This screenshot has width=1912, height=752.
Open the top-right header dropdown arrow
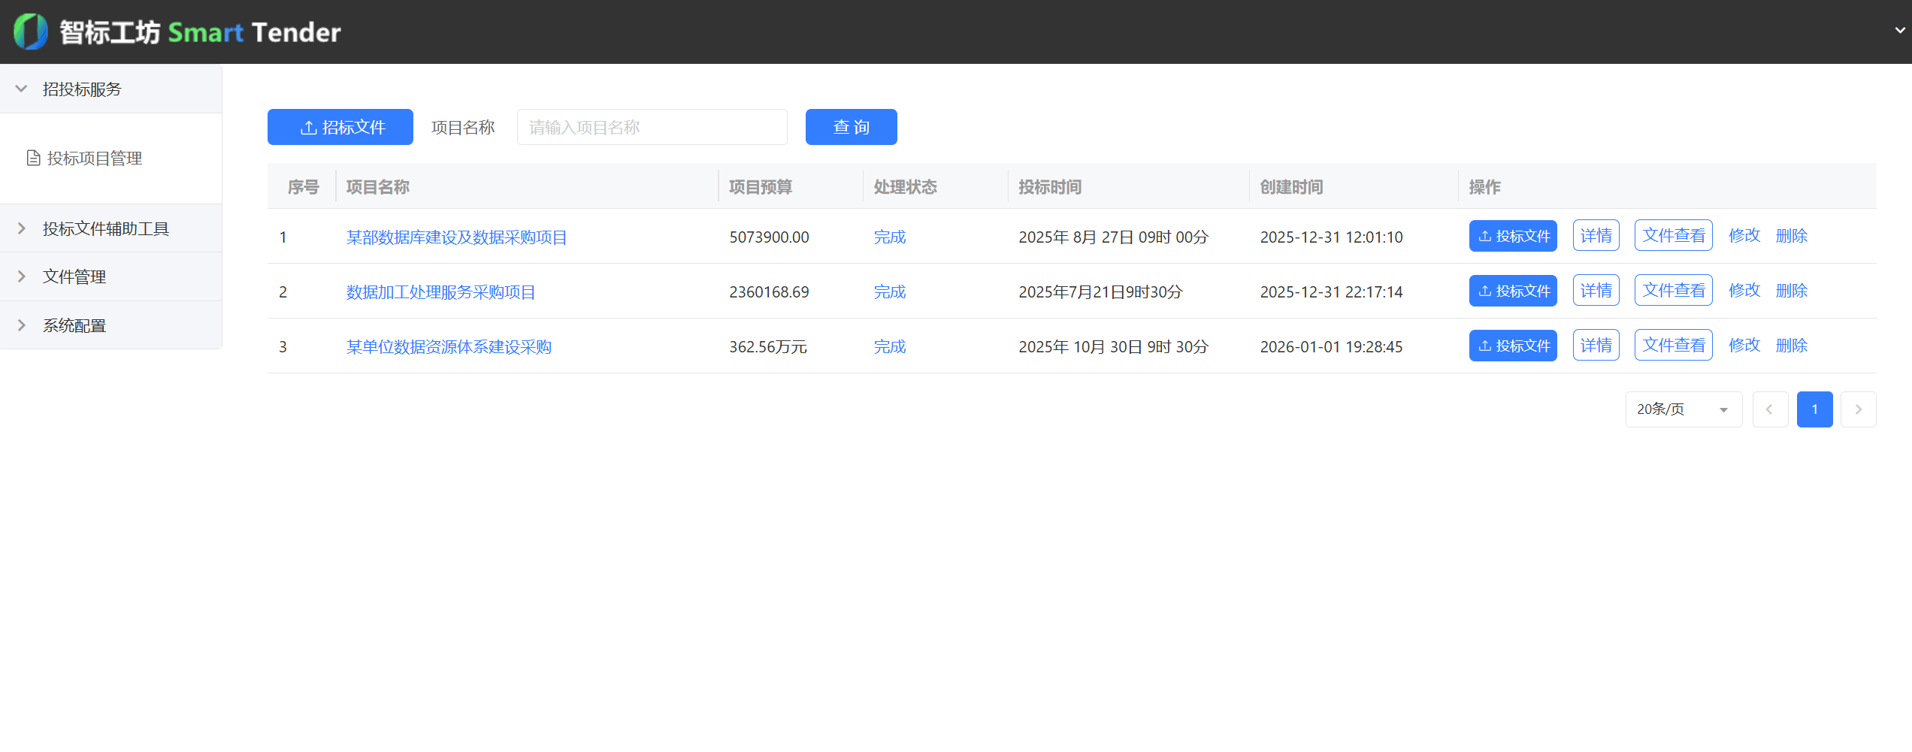(x=1899, y=31)
